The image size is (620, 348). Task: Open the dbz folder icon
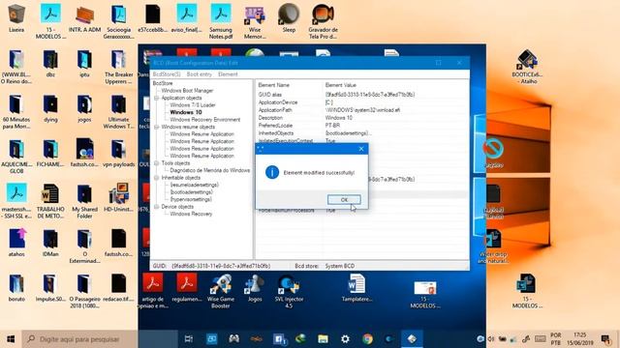(x=50, y=63)
